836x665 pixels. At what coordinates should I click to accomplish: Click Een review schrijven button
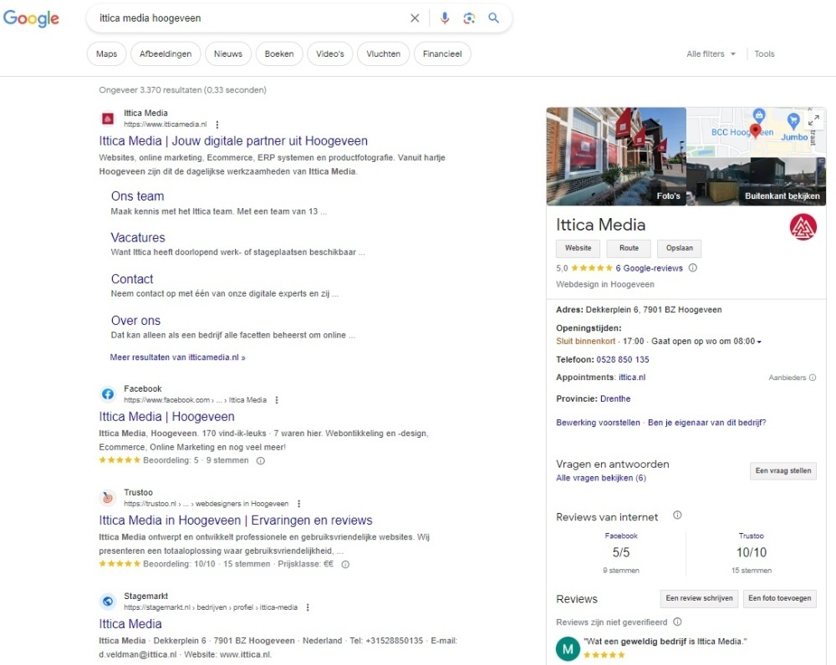[x=698, y=598]
